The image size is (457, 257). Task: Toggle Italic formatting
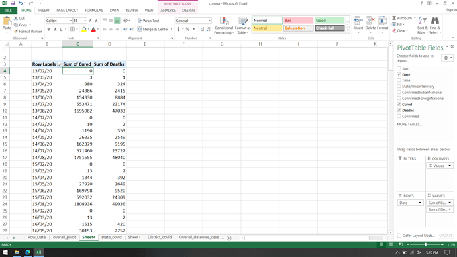click(x=54, y=29)
